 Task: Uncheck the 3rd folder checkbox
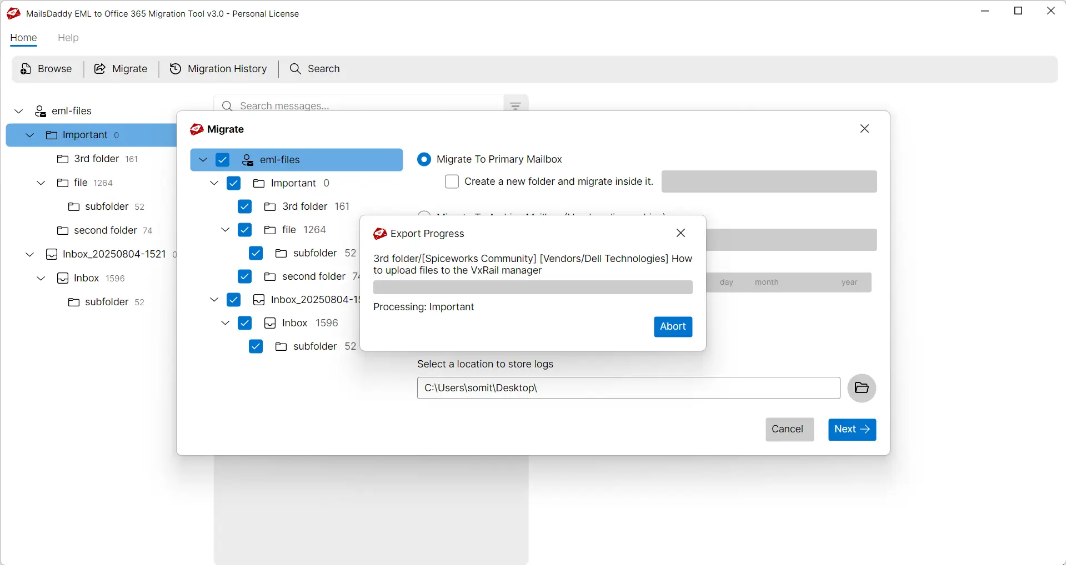[x=244, y=206]
